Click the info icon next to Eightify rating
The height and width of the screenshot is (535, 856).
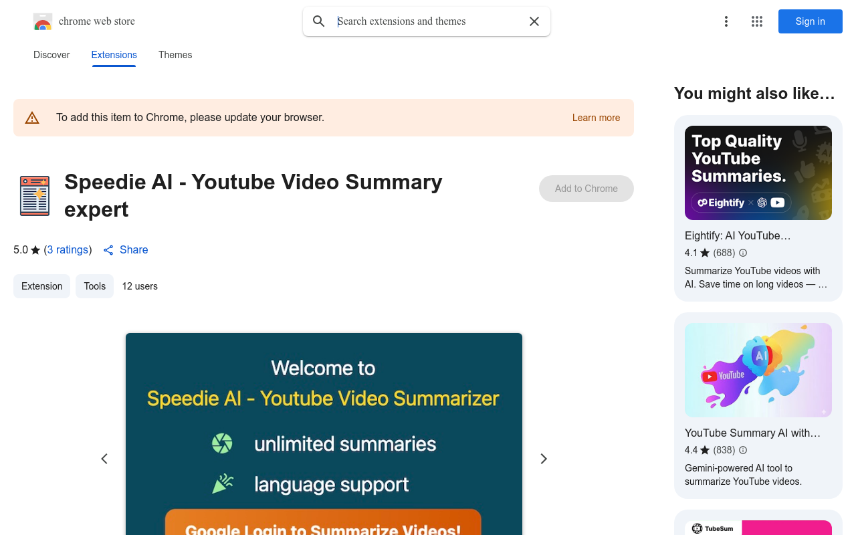743,253
